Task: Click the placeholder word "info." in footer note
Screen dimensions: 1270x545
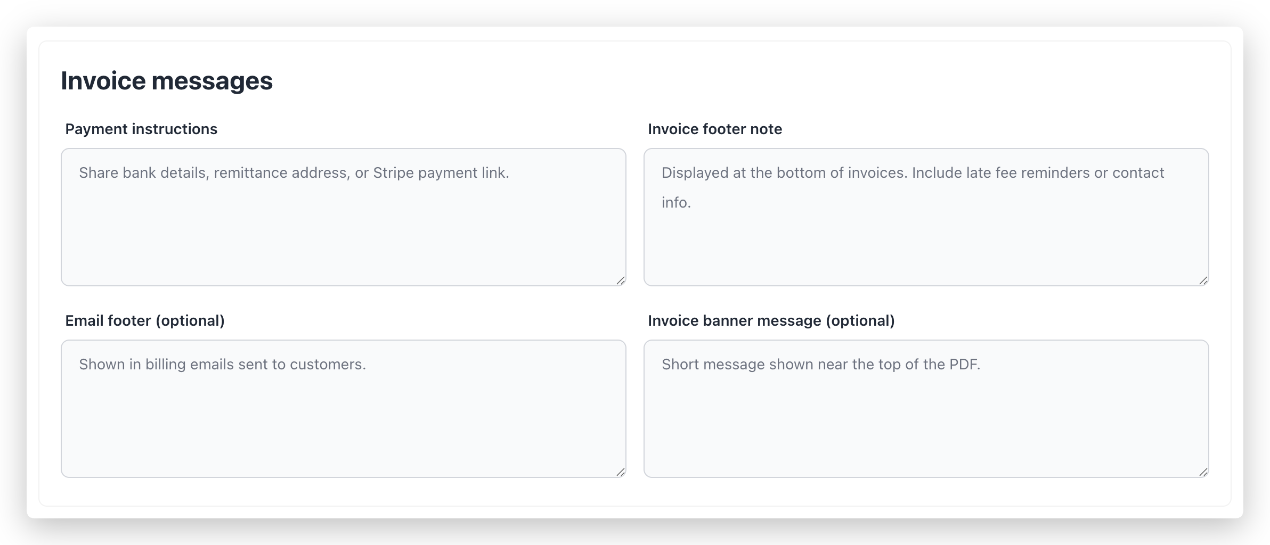Action: [x=676, y=203]
